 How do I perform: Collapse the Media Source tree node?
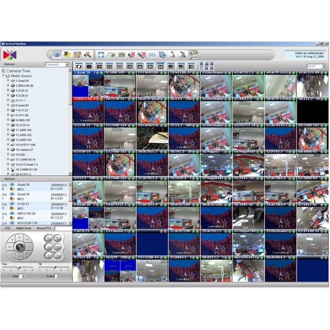[x=4, y=76]
